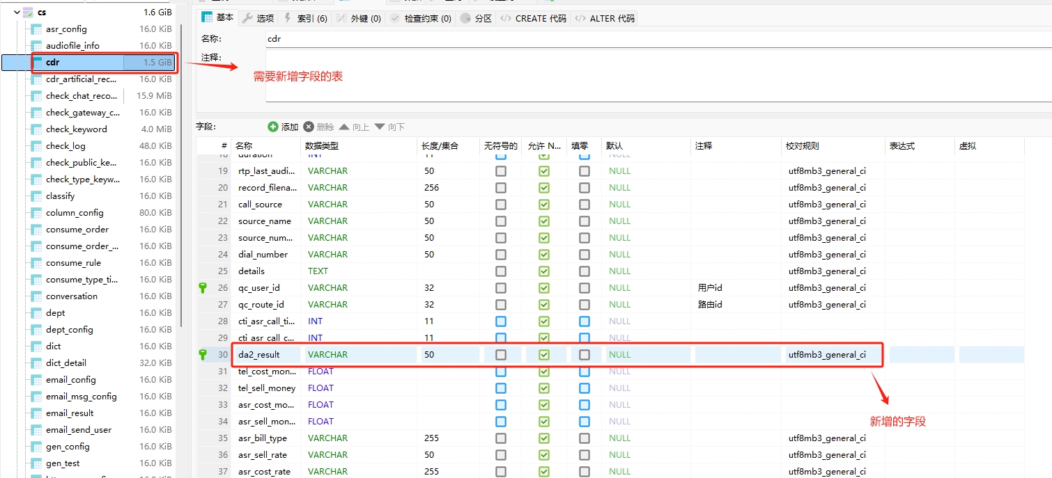This screenshot has height=478, width=1052.
Task: Select the asr_config table icon in tree
Action: click(36, 29)
